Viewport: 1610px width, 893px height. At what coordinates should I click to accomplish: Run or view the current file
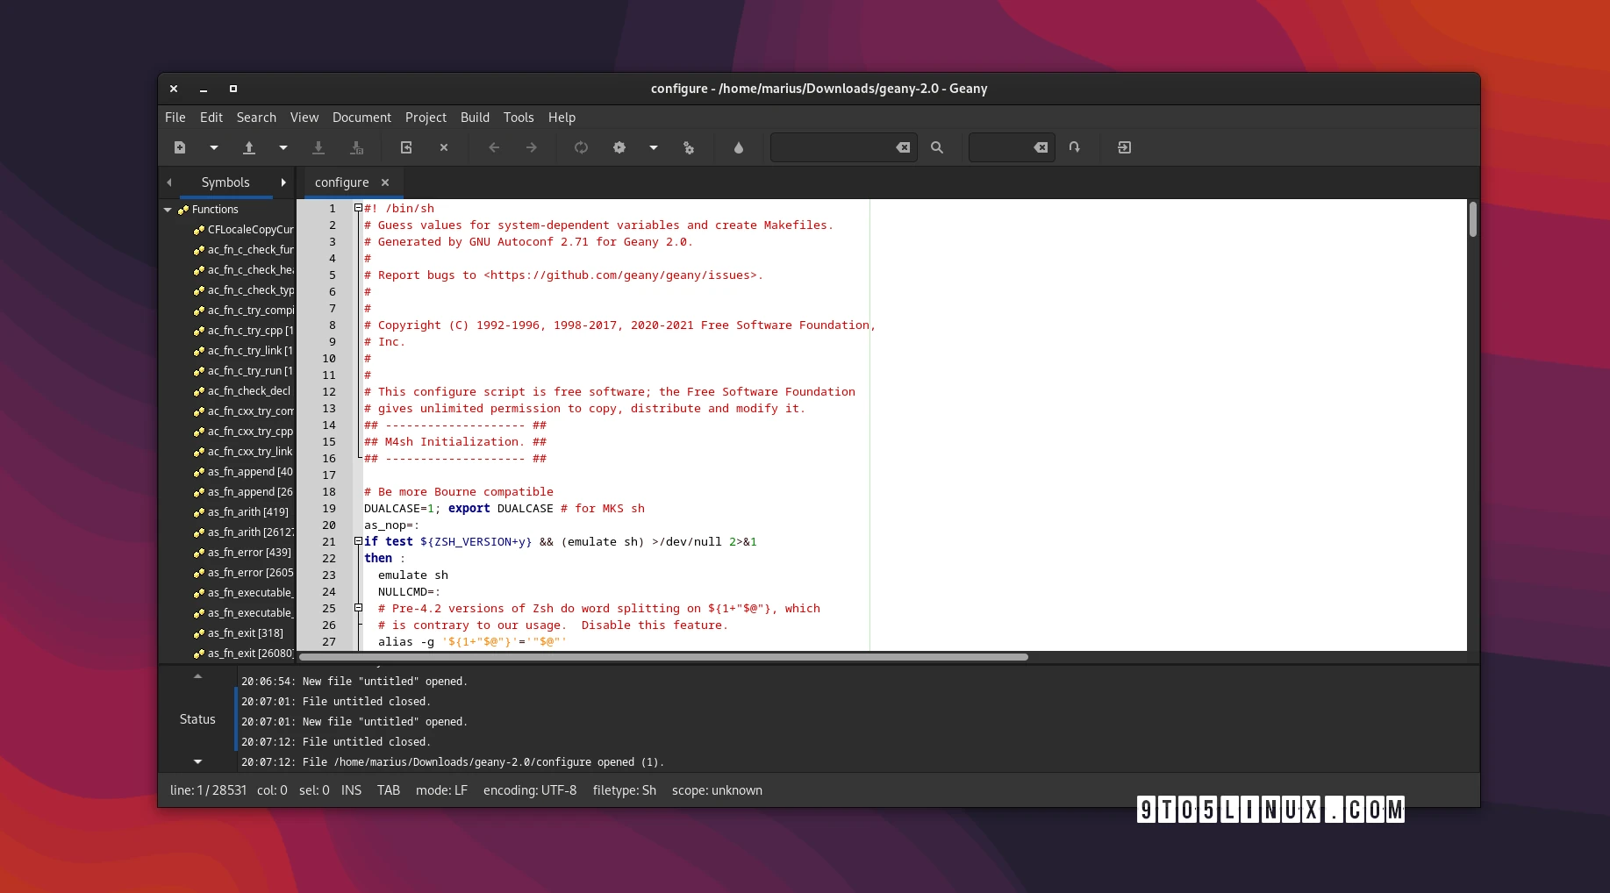tap(689, 147)
